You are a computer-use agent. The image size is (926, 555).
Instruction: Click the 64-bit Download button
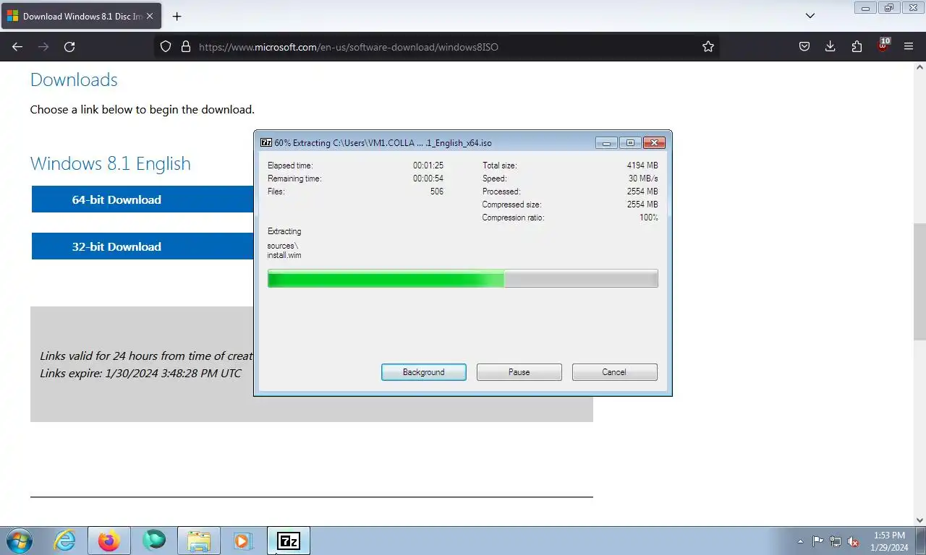click(143, 199)
